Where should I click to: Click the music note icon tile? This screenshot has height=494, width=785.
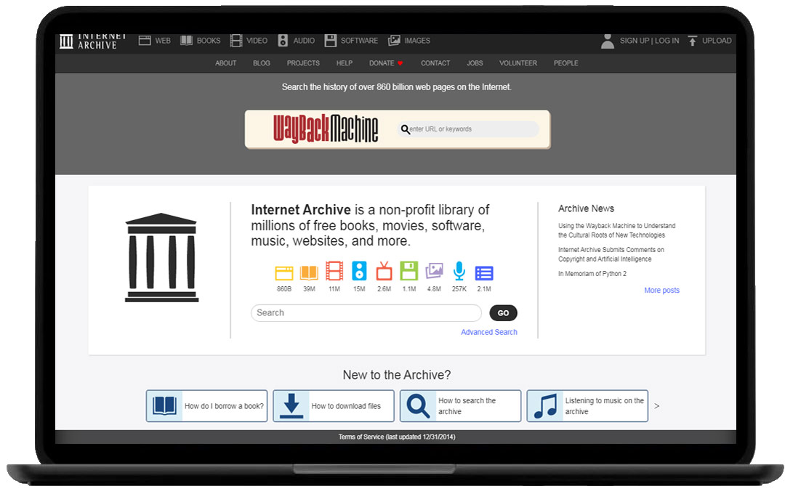545,405
